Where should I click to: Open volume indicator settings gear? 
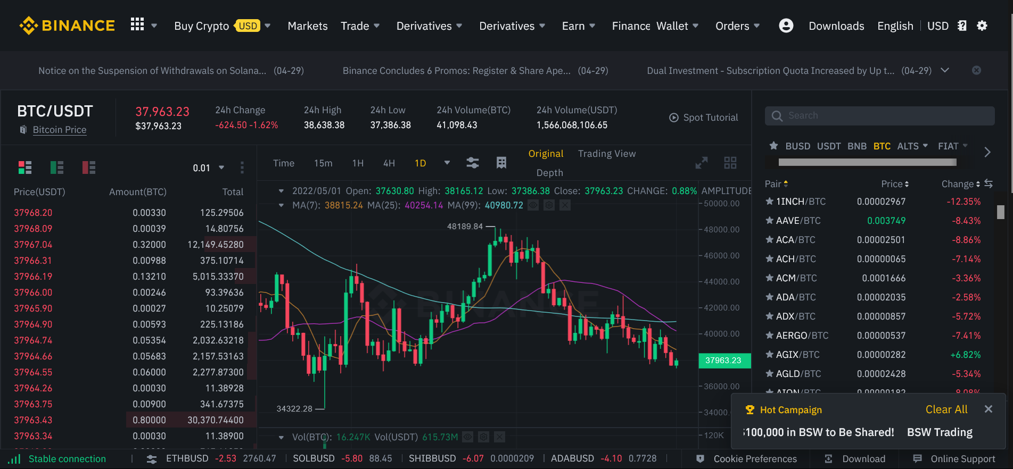[x=483, y=437]
